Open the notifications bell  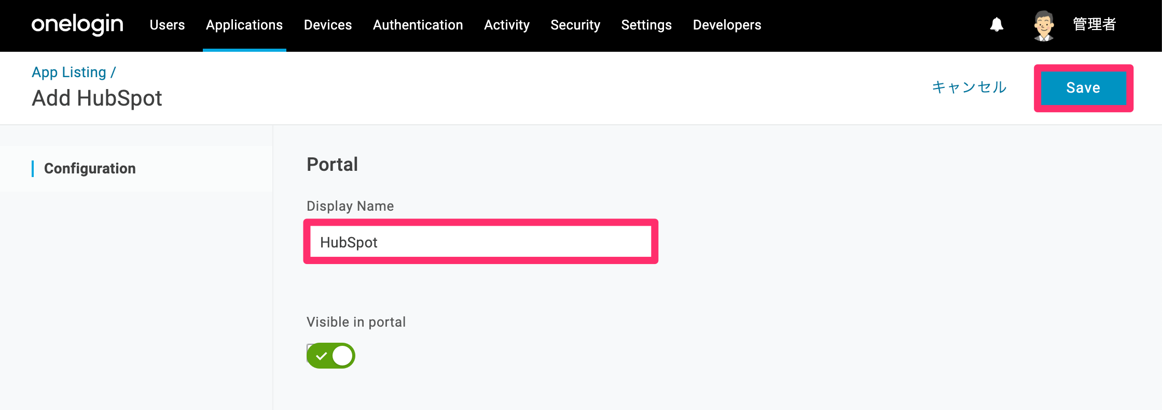(997, 24)
